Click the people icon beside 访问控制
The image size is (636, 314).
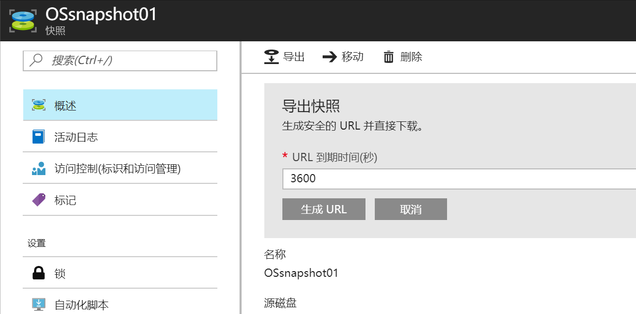coord(39,168)
